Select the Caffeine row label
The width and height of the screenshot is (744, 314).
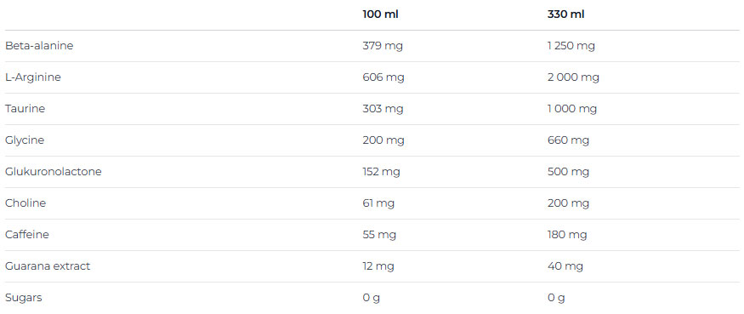(26, 235)
